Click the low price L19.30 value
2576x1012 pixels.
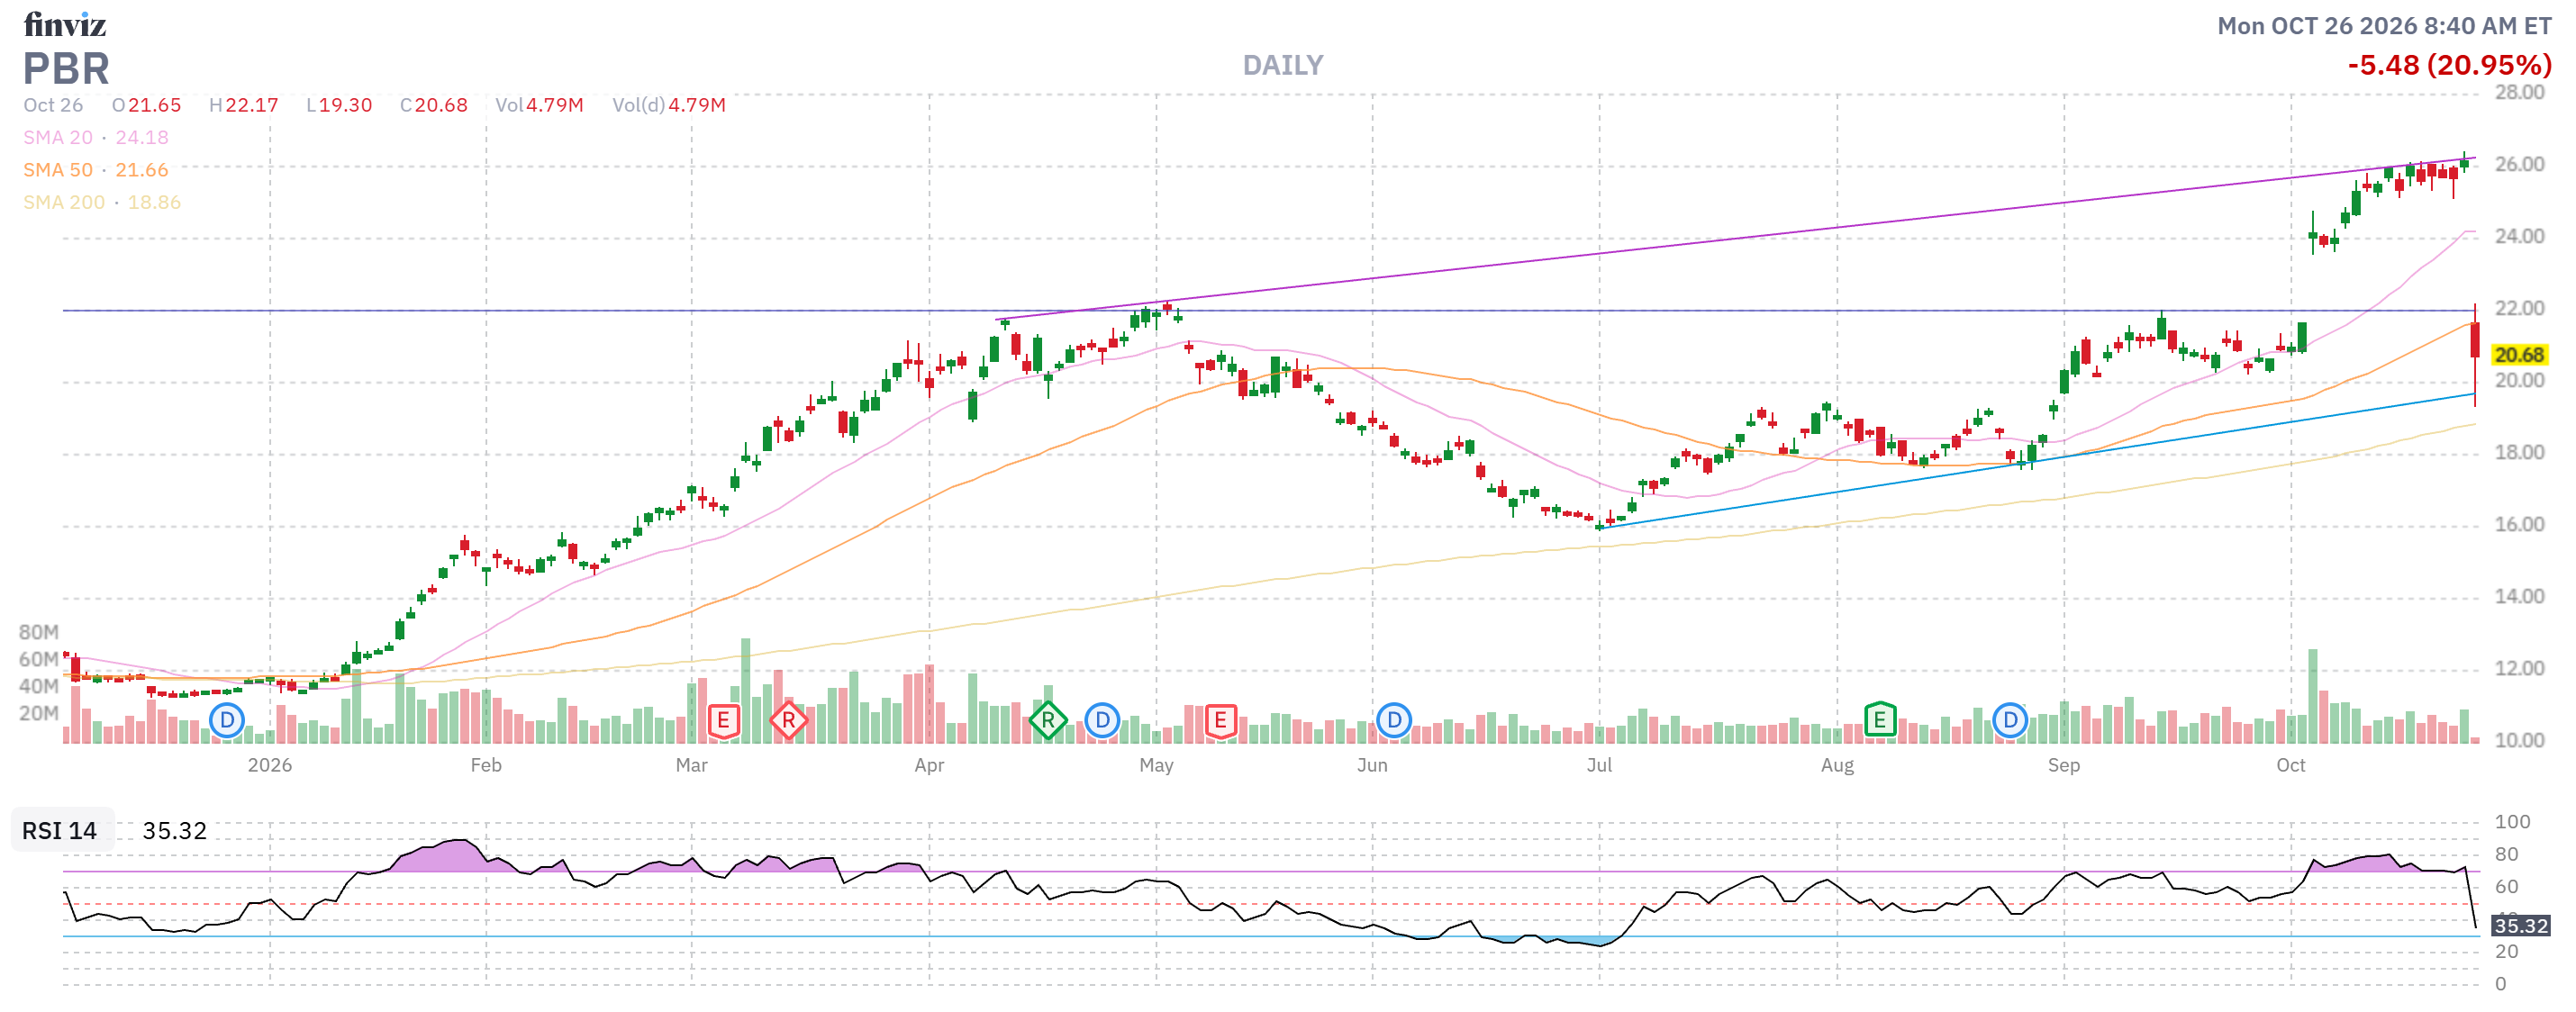(340, 105)
